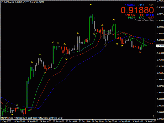Click the red 133 value
The image size is (164, 123).
coord(142,15)
